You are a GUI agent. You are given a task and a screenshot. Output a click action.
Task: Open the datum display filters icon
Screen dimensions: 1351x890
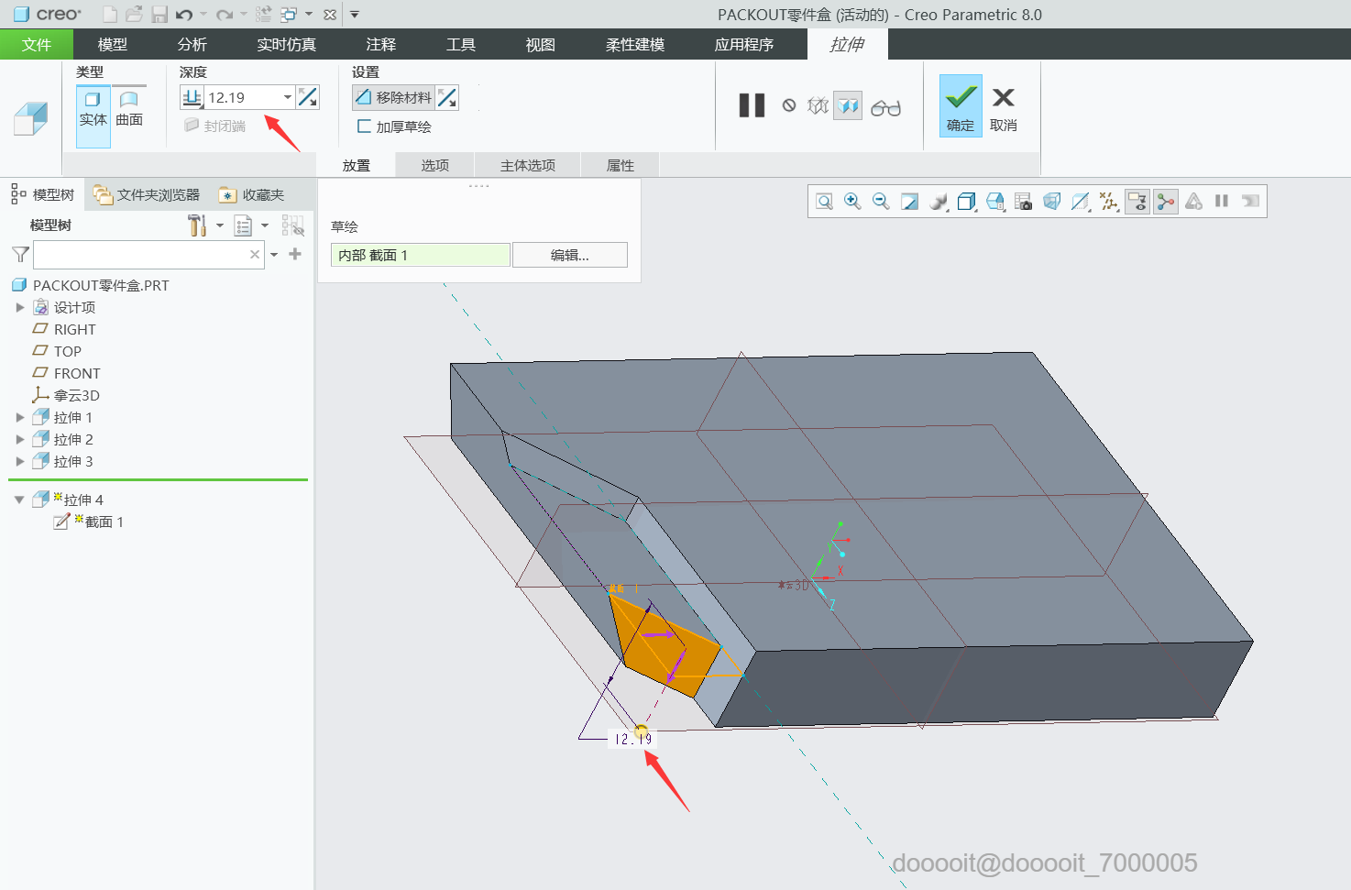tap(1109, 202)
